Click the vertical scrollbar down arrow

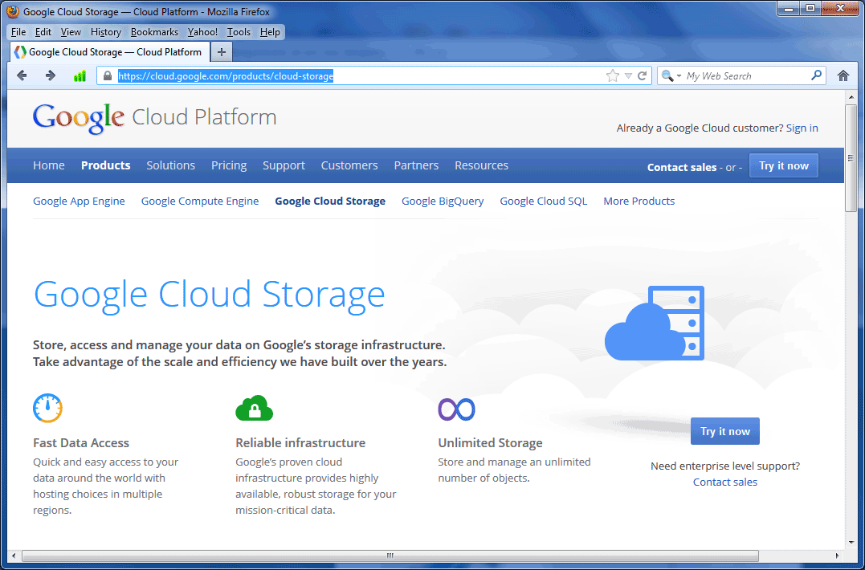(851, 544)
